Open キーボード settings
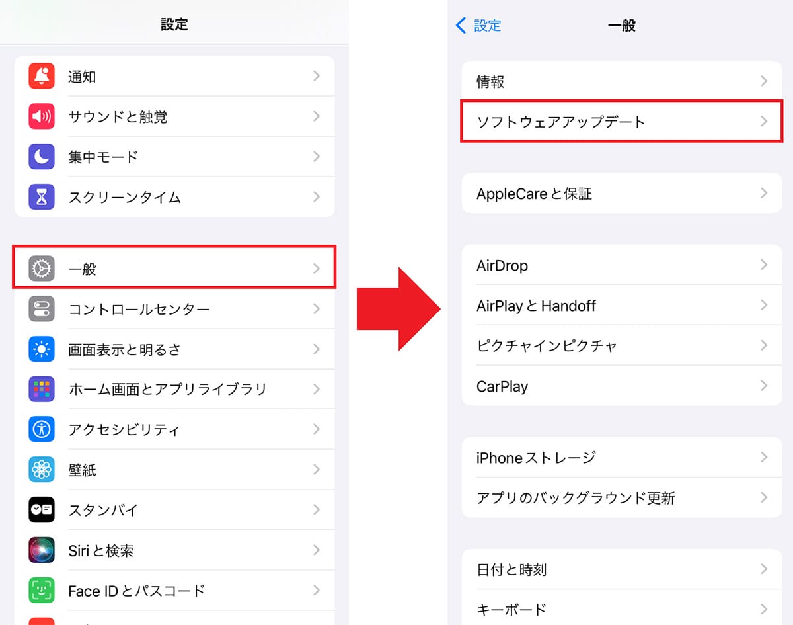The image size is (793, 625). click(x=622, y=607)
